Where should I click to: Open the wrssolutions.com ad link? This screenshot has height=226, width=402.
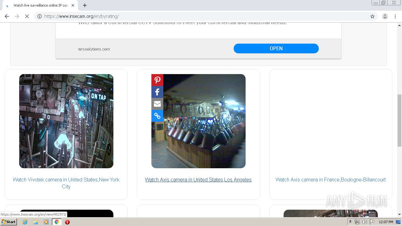tap(94, 49)
